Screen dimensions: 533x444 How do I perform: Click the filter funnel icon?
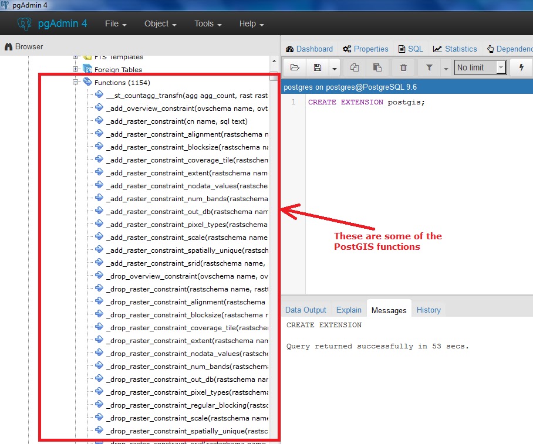[x=429, y=67]
